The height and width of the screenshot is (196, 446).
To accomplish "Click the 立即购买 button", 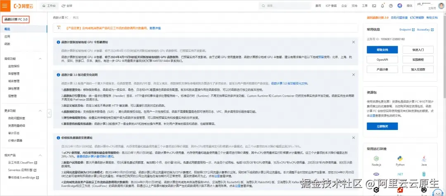I will [x=382, y=126].
